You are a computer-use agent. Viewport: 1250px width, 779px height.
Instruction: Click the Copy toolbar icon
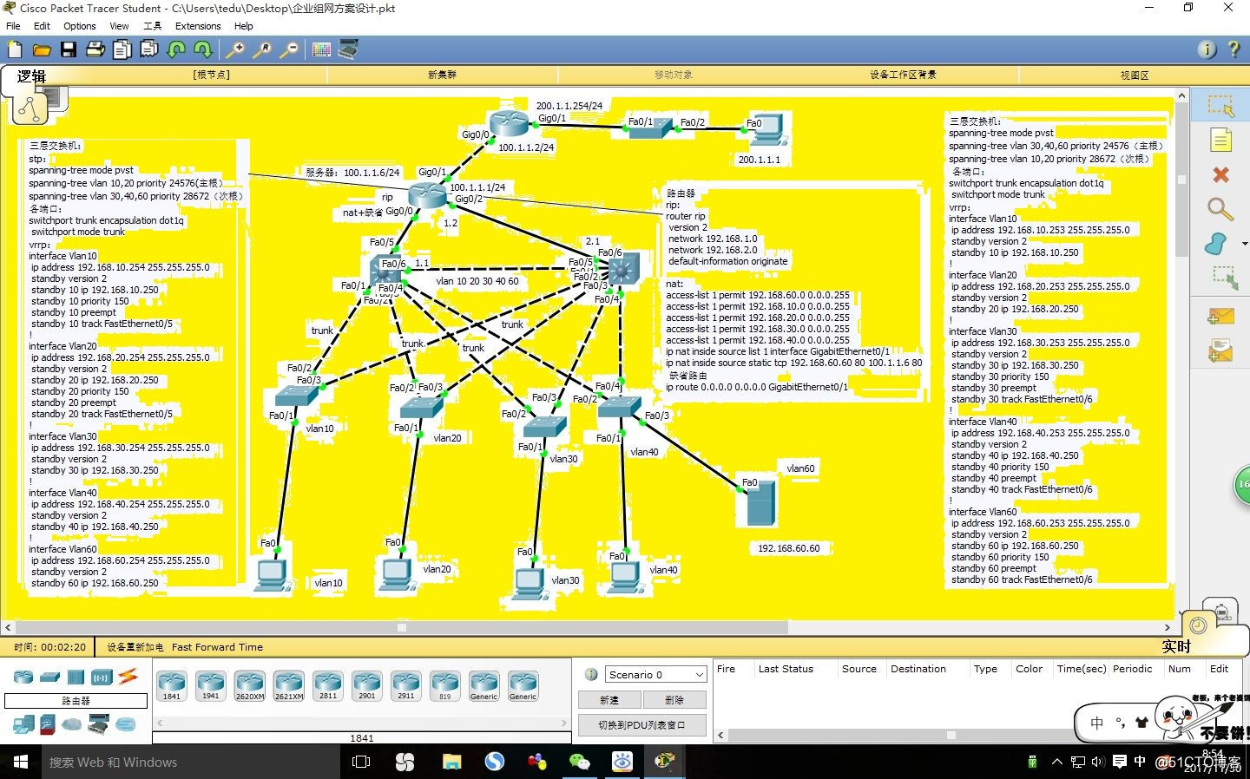(x=122, y=49)
